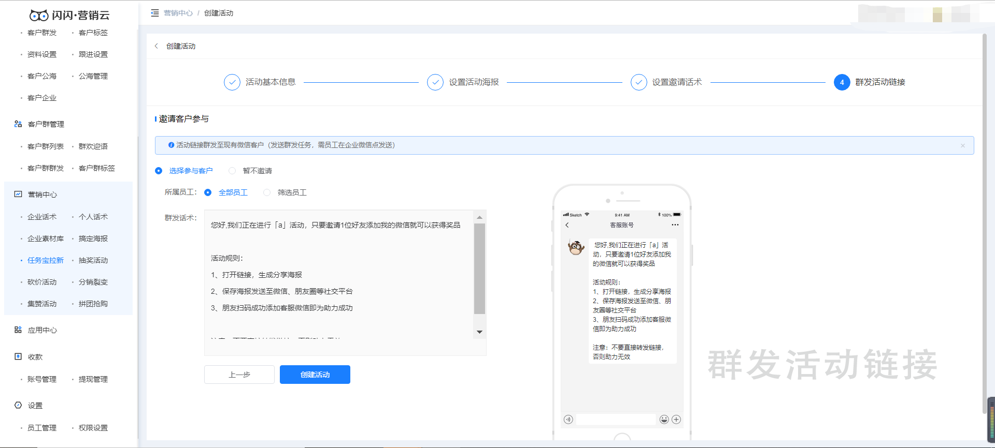Image resolution: width=995 pixels, height=448 pixels.
Task: Open 客户群群发 in the sidebar
Action: click(x=46, y=168)
